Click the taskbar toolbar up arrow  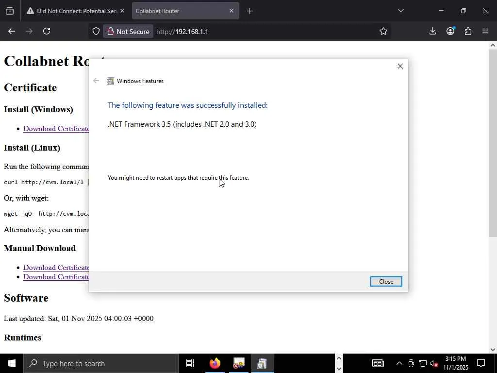[339, 358]
